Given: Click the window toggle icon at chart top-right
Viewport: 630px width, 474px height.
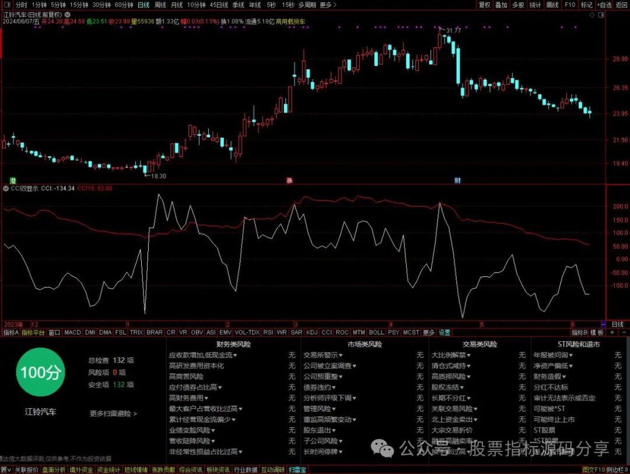Looking at the screenshot, I should pos(601,15).
